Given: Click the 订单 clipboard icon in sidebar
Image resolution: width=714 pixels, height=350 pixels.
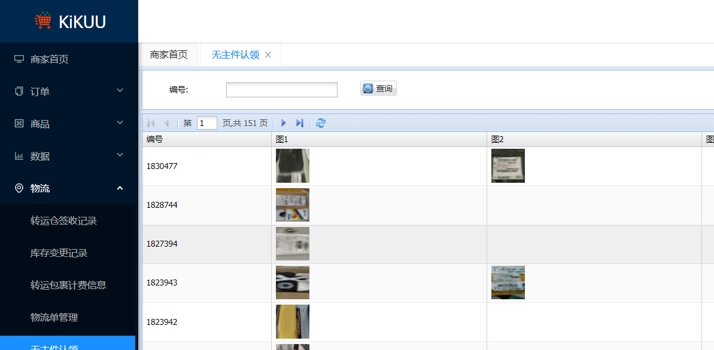Looking at the screenshot, I should [x=19, y=91].
